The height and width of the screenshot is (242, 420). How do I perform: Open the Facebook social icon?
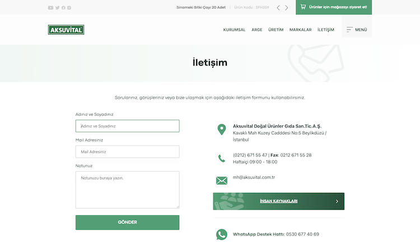coord(63,8)
